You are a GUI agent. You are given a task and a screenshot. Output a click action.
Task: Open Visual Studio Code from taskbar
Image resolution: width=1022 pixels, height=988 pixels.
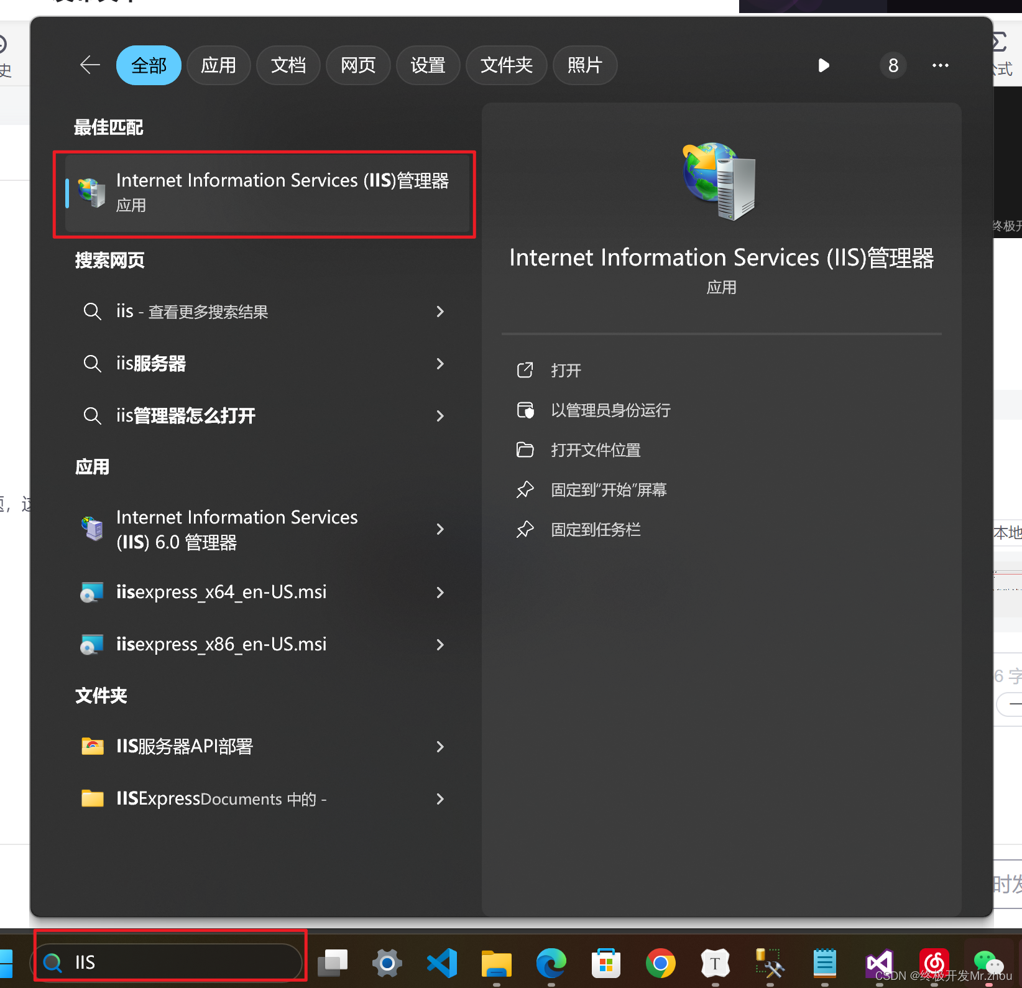point(442,963)
